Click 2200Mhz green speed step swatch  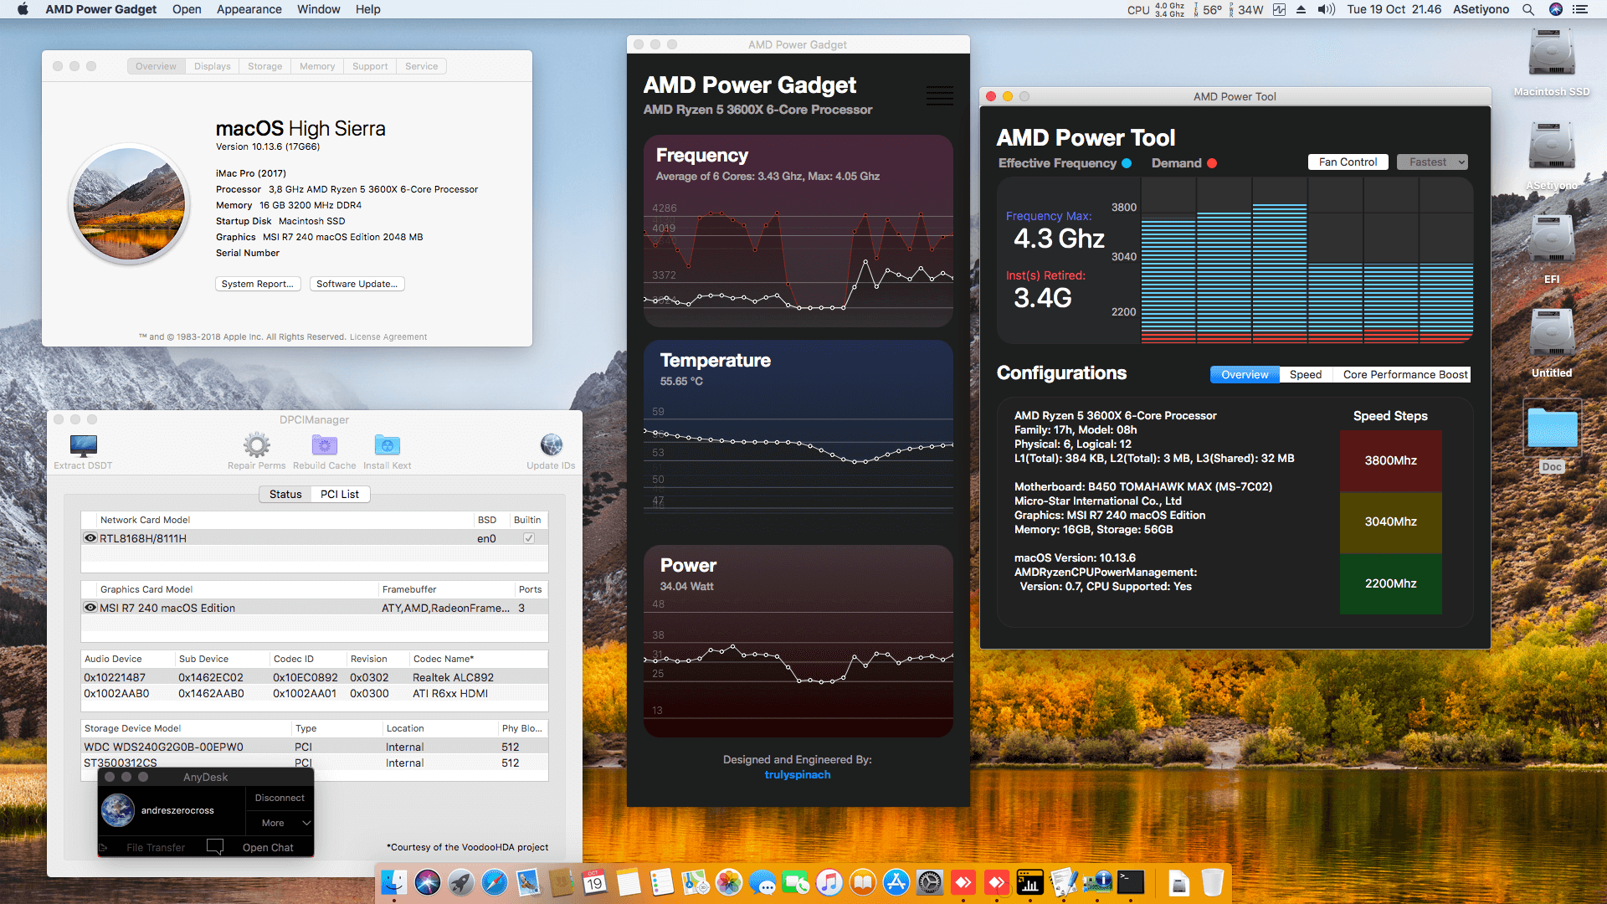[x=1390, y=583]
